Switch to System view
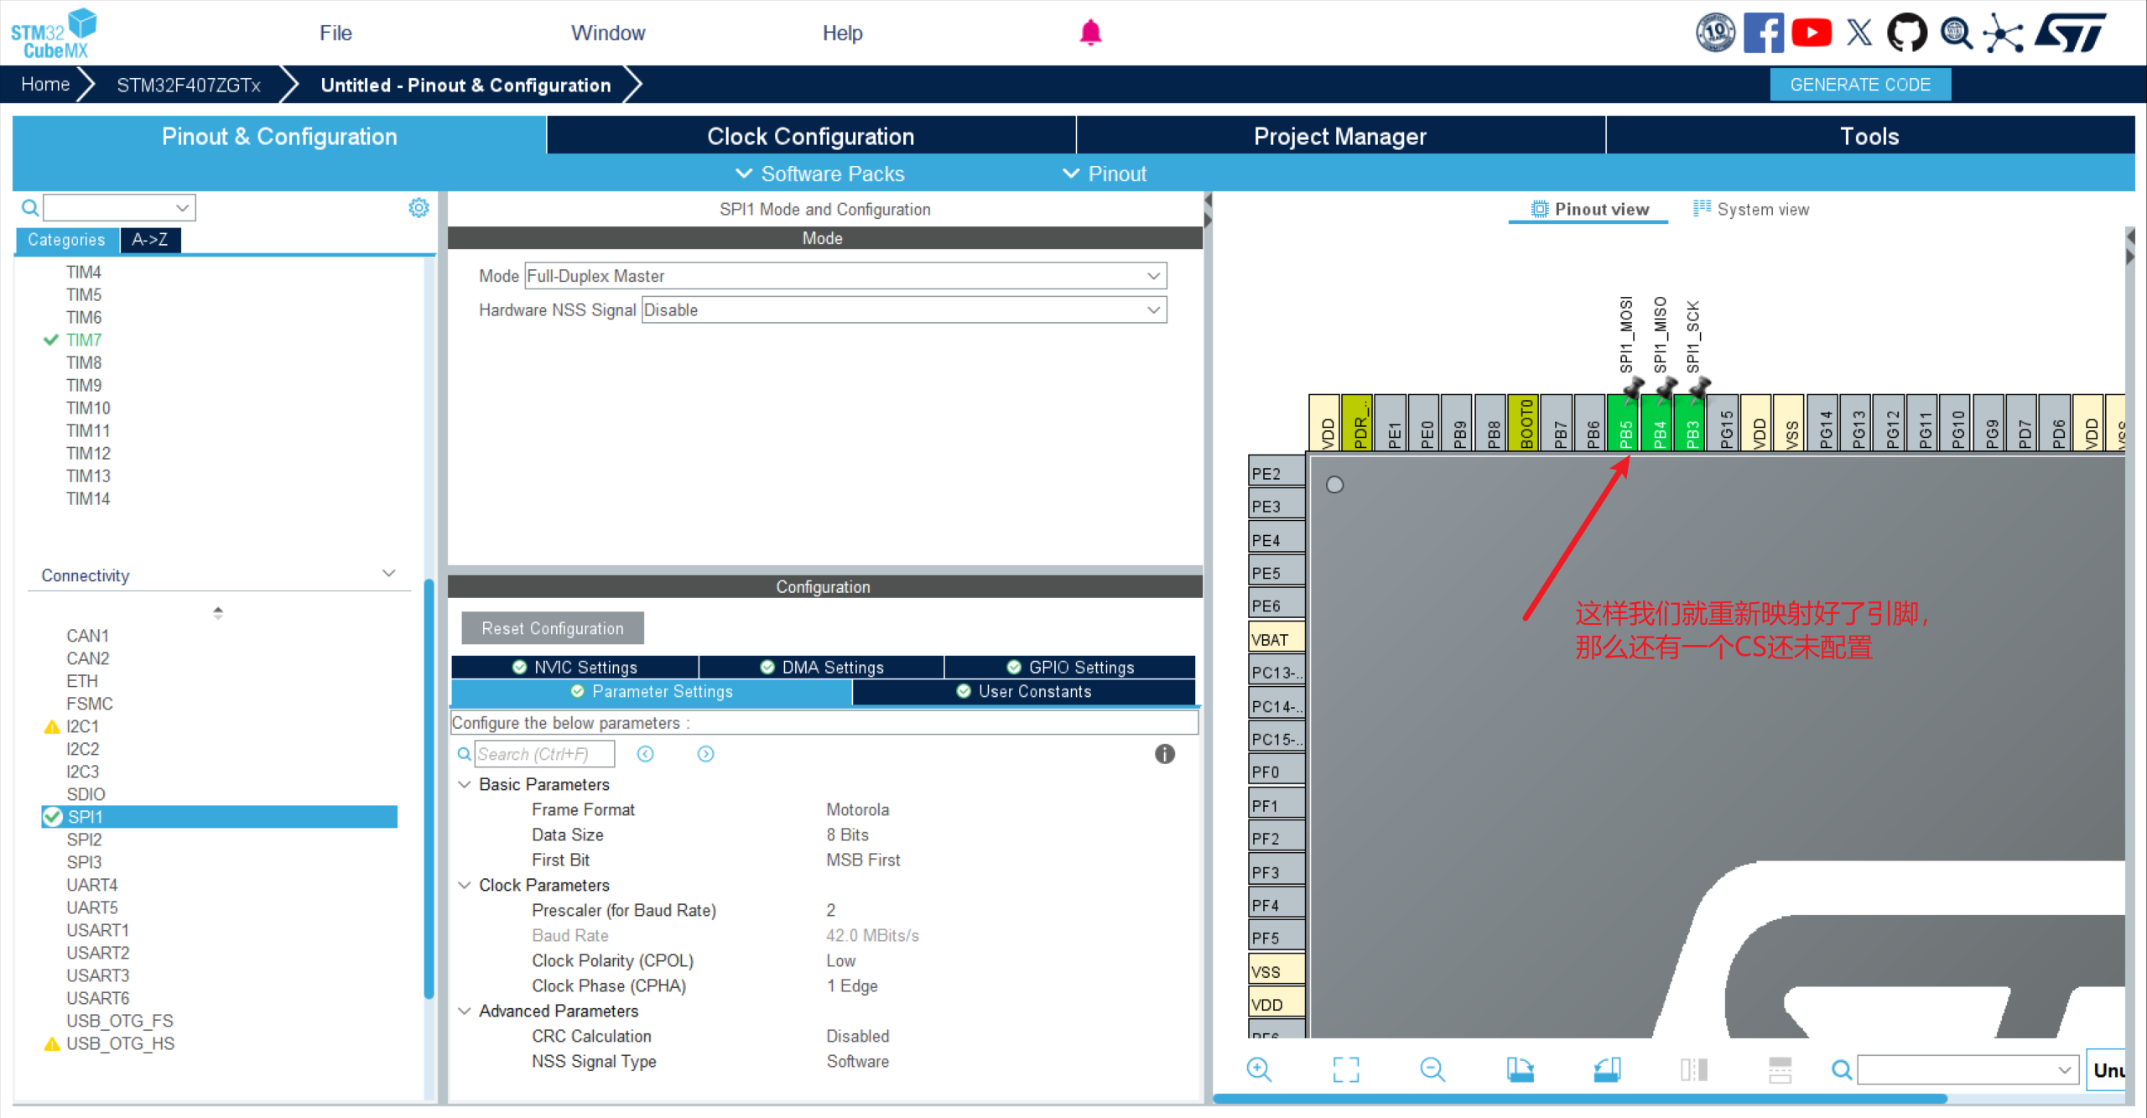The image size is (2147, 1118). click(1751, 209)
